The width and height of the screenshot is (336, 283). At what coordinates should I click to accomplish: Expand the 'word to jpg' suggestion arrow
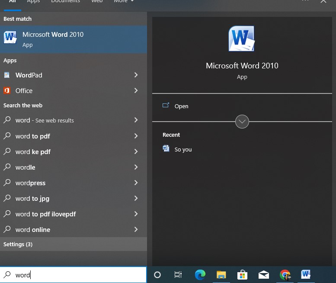[x=136, y=198]
